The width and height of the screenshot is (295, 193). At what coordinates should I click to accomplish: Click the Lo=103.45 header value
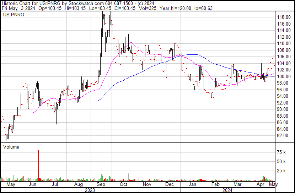100,8
